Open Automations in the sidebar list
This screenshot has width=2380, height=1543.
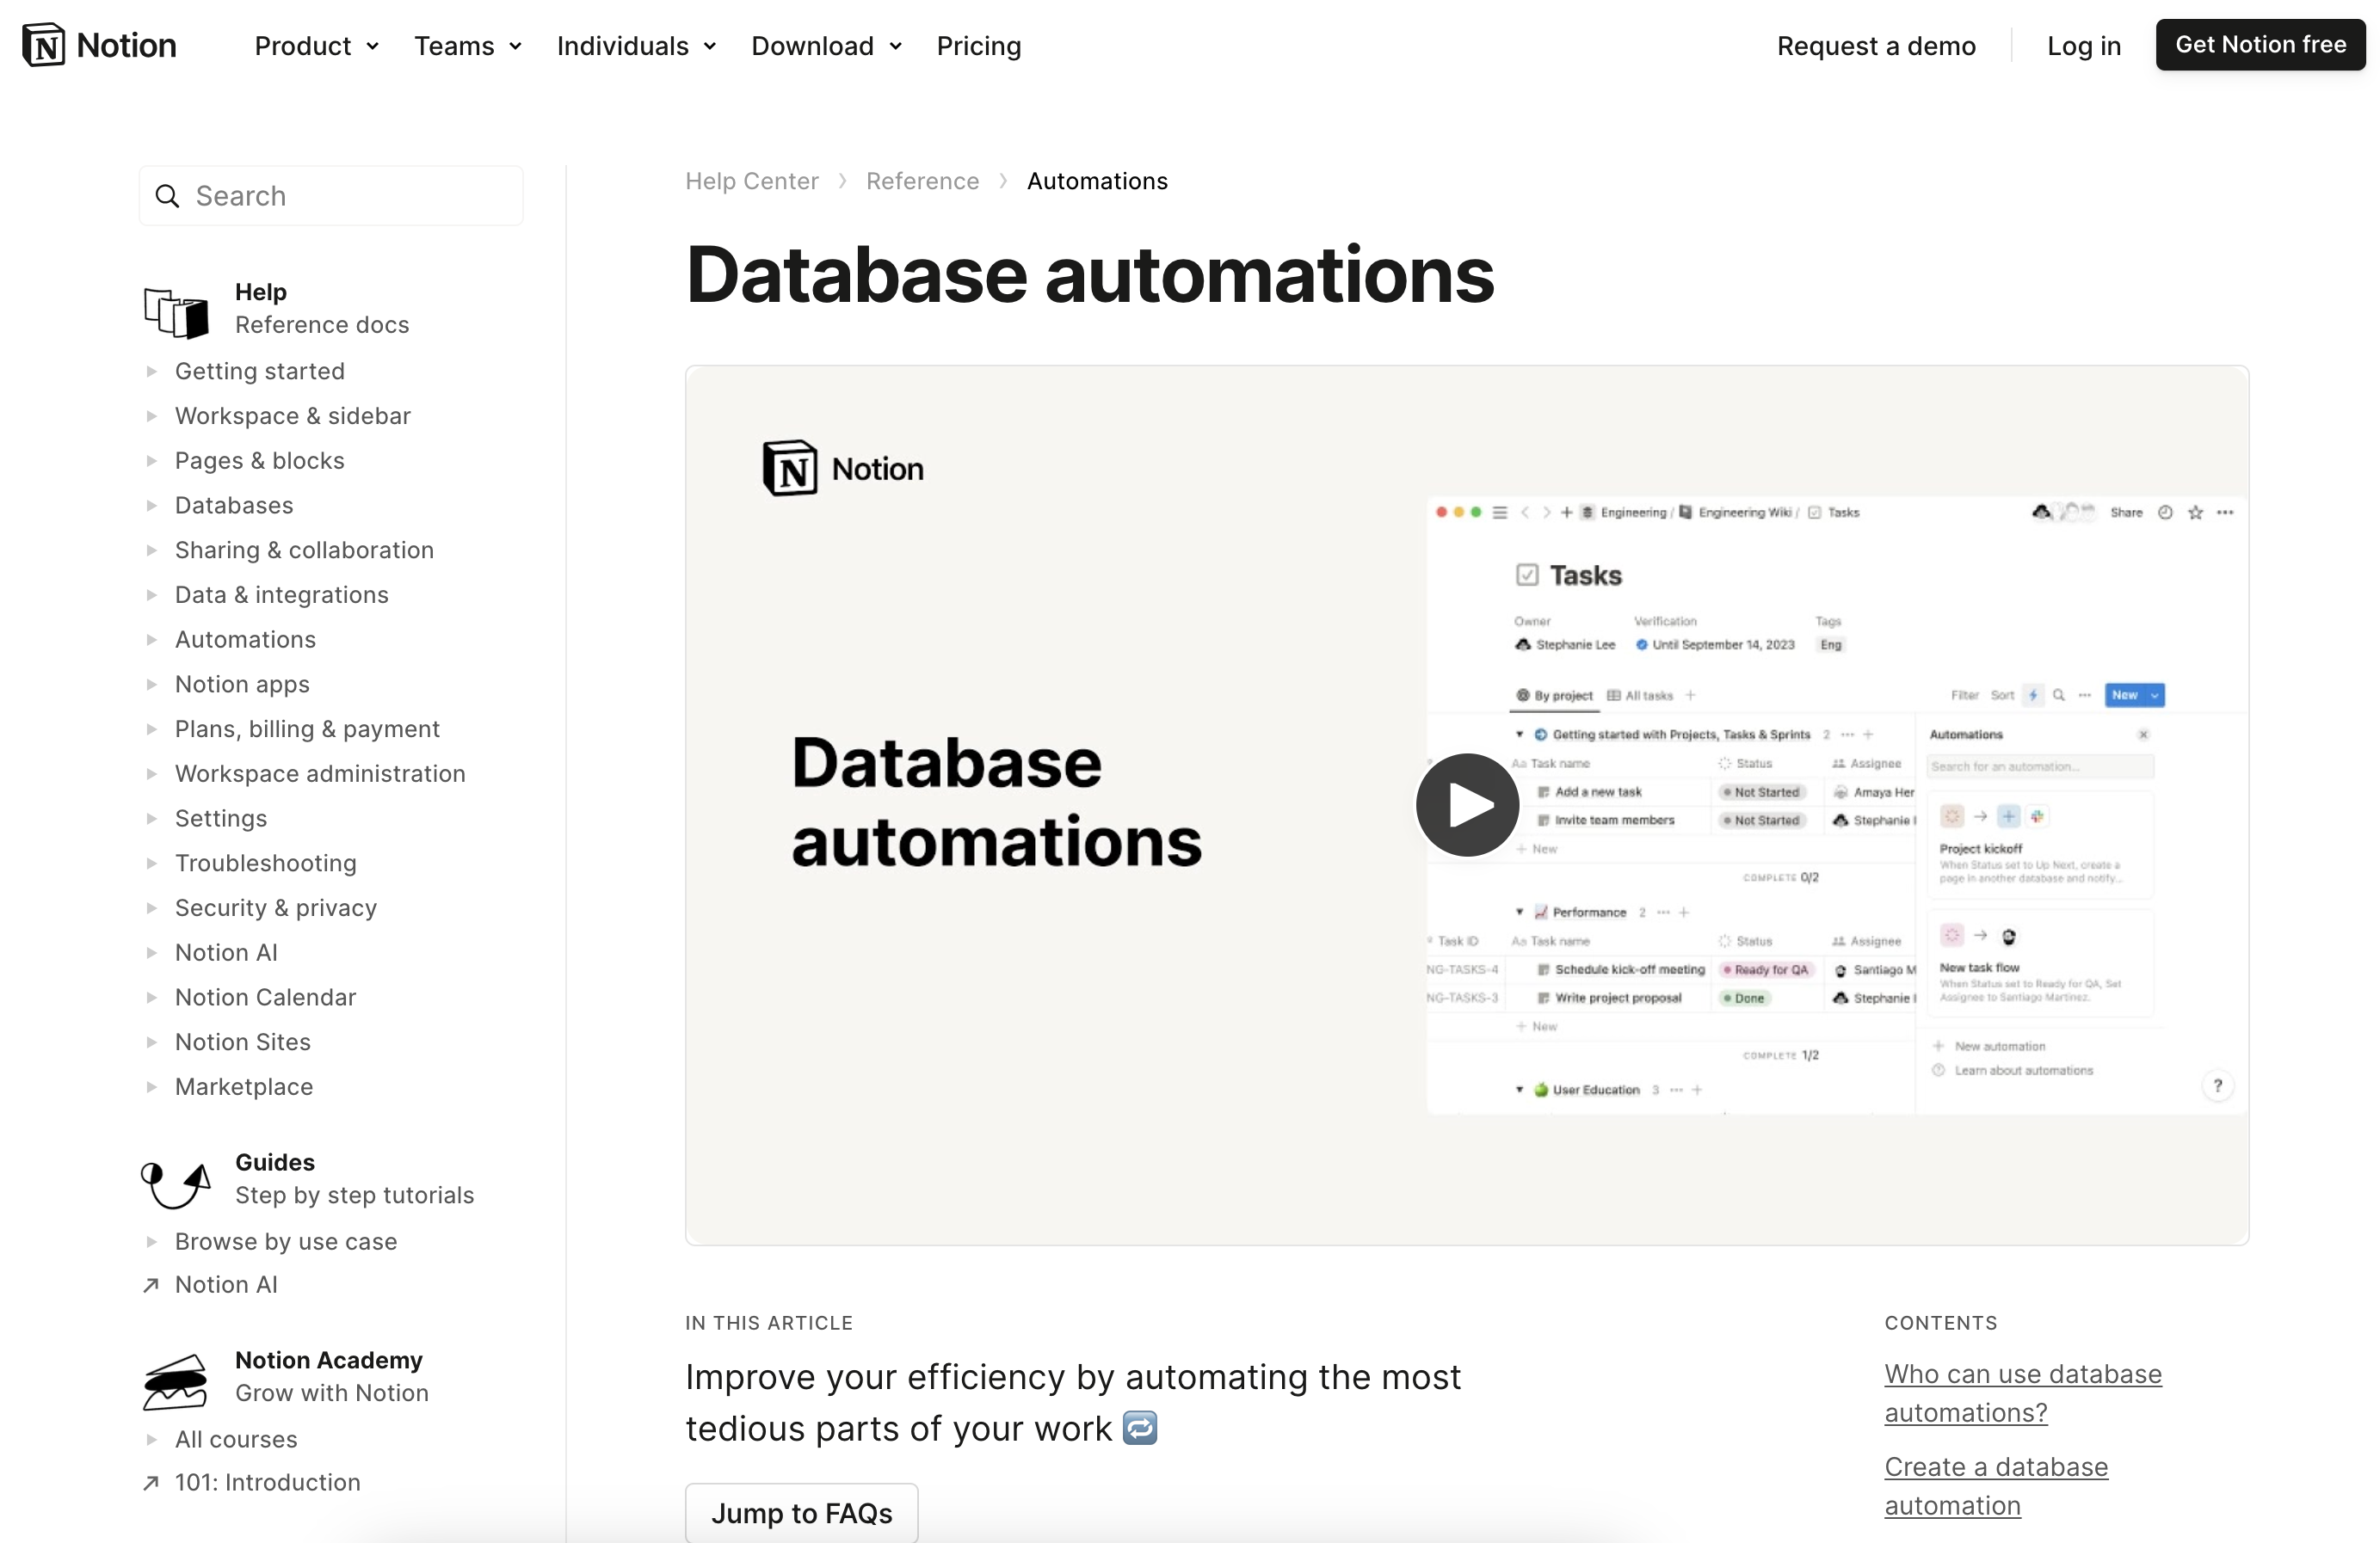coord(245,640)
